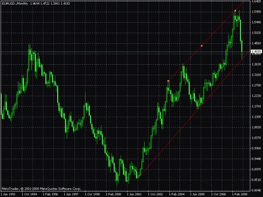Click the 1.5490 price axis label
The height and width of the screenshot is (197, 263).
(x=256, y=22)
